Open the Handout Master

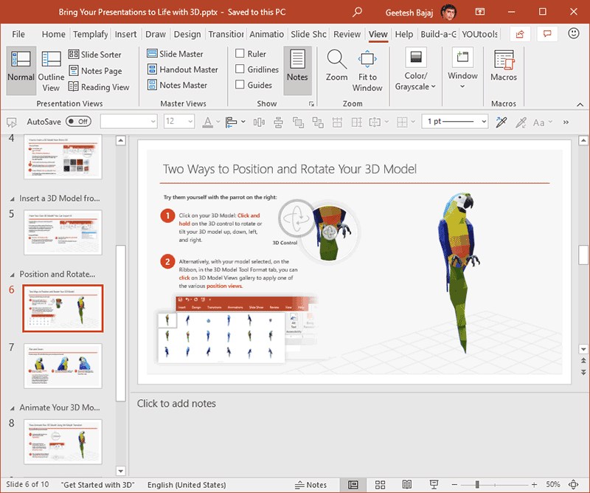(x=183, y=69)
